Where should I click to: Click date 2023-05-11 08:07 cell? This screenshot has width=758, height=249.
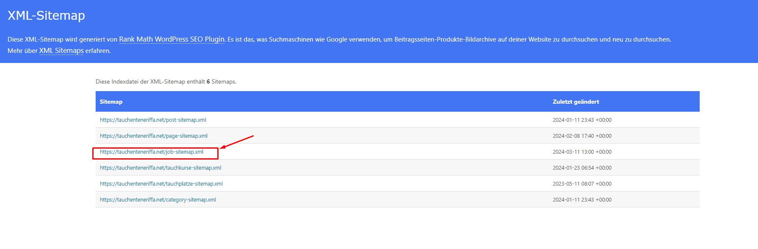pos(582,183)
